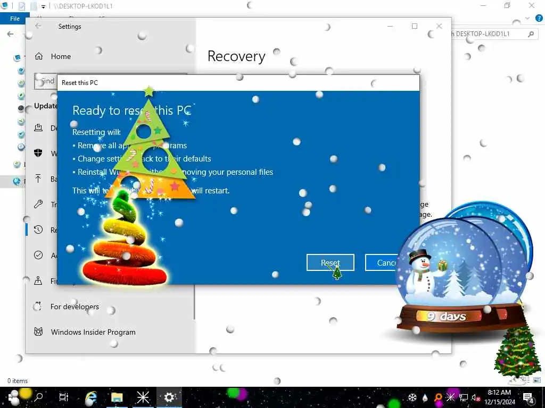Click the orange magnifier tray icon
The image size is (545, 408).
pyautogui.click(x=438, y=397)
